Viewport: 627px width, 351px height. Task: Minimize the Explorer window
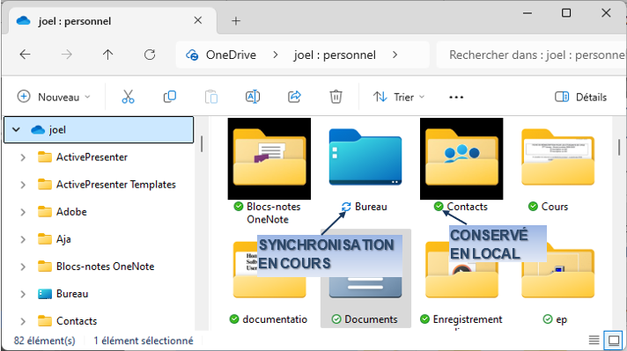(527, 13)
